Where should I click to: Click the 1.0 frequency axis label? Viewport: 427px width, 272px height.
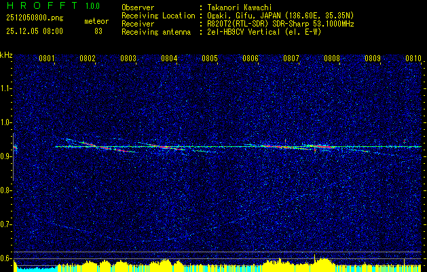click(6, 122)
